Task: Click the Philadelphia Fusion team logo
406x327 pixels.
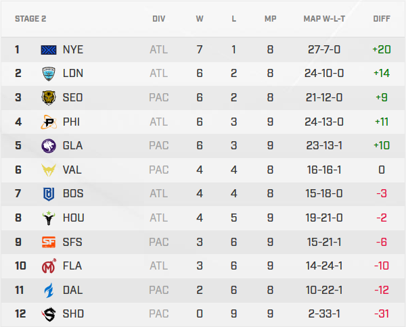Action: pos(49,122)
